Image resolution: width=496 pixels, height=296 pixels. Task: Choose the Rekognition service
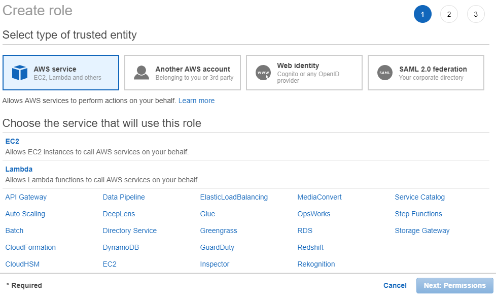(316, 265)
